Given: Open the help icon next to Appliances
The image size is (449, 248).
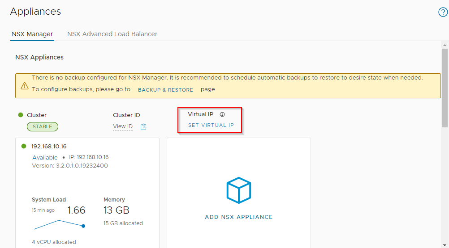Looking at the screenshot, I should click(443, 12).
